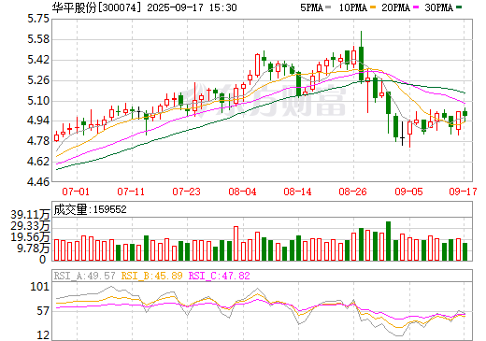Click the tallest green volume bar
Screen dimensions: 486x341
[x=388, y=241]
